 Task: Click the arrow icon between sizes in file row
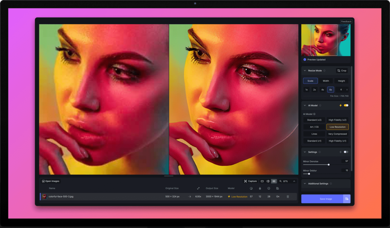click(x=190, y=196)
